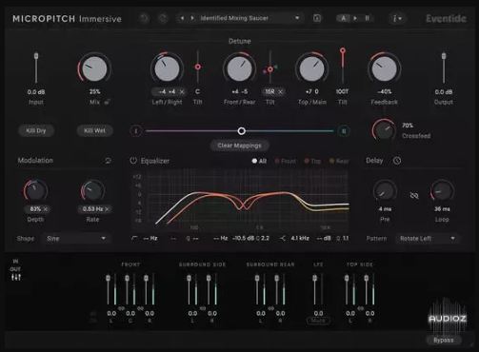
Task: Open the info menu dropdown
Action: [397, 18]
